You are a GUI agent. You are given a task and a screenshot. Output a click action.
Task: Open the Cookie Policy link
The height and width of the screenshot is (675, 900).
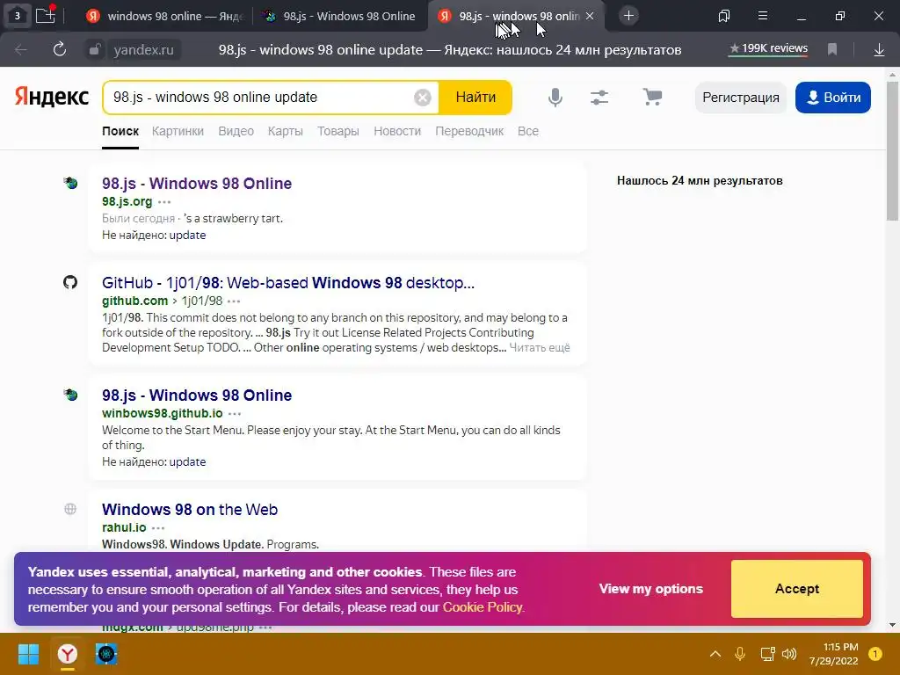483,607
